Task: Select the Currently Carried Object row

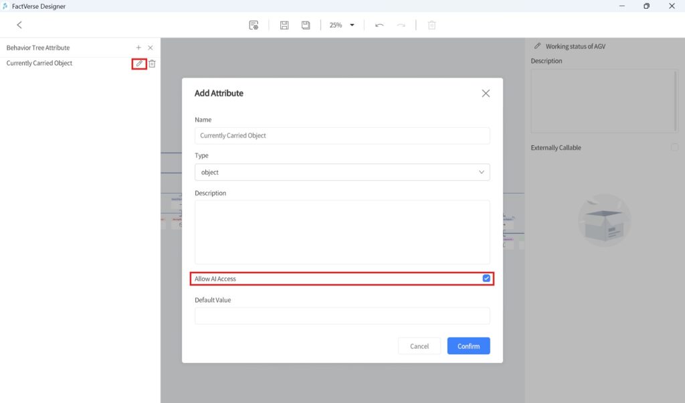Action: point(80,64)
